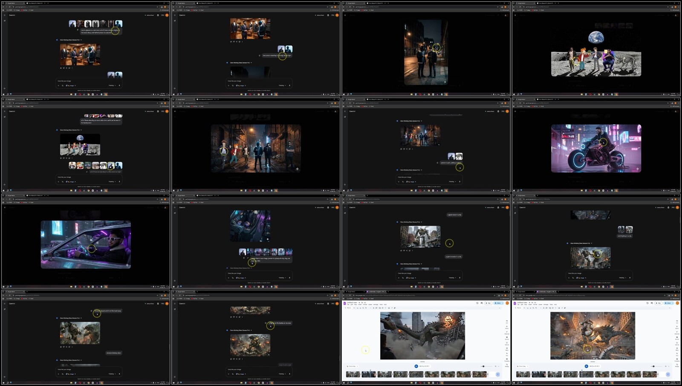Click microphone icon in the lone giant robot chat
This screenshot has width=682, height=386.
[460, 278]
